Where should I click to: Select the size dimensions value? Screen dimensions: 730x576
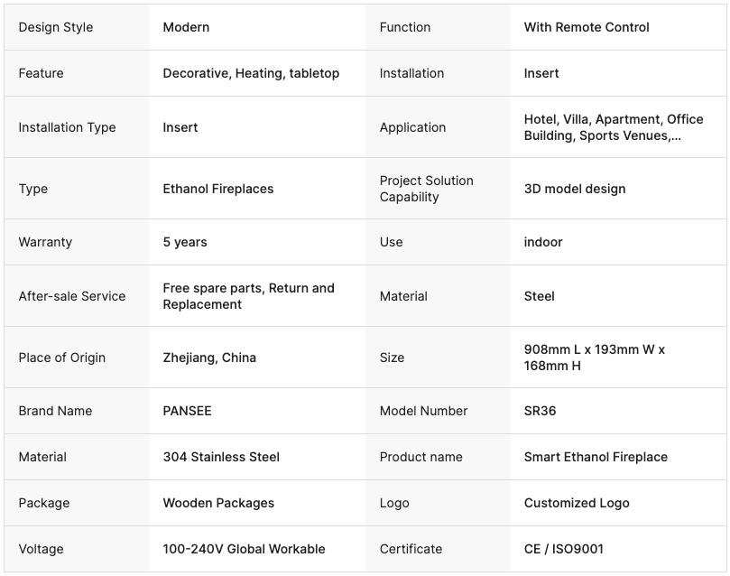595,358
